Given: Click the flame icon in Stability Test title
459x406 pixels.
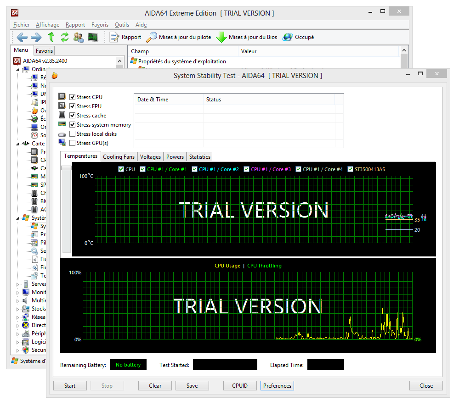Looking at the screenshot, I should [x=55, y=76].
